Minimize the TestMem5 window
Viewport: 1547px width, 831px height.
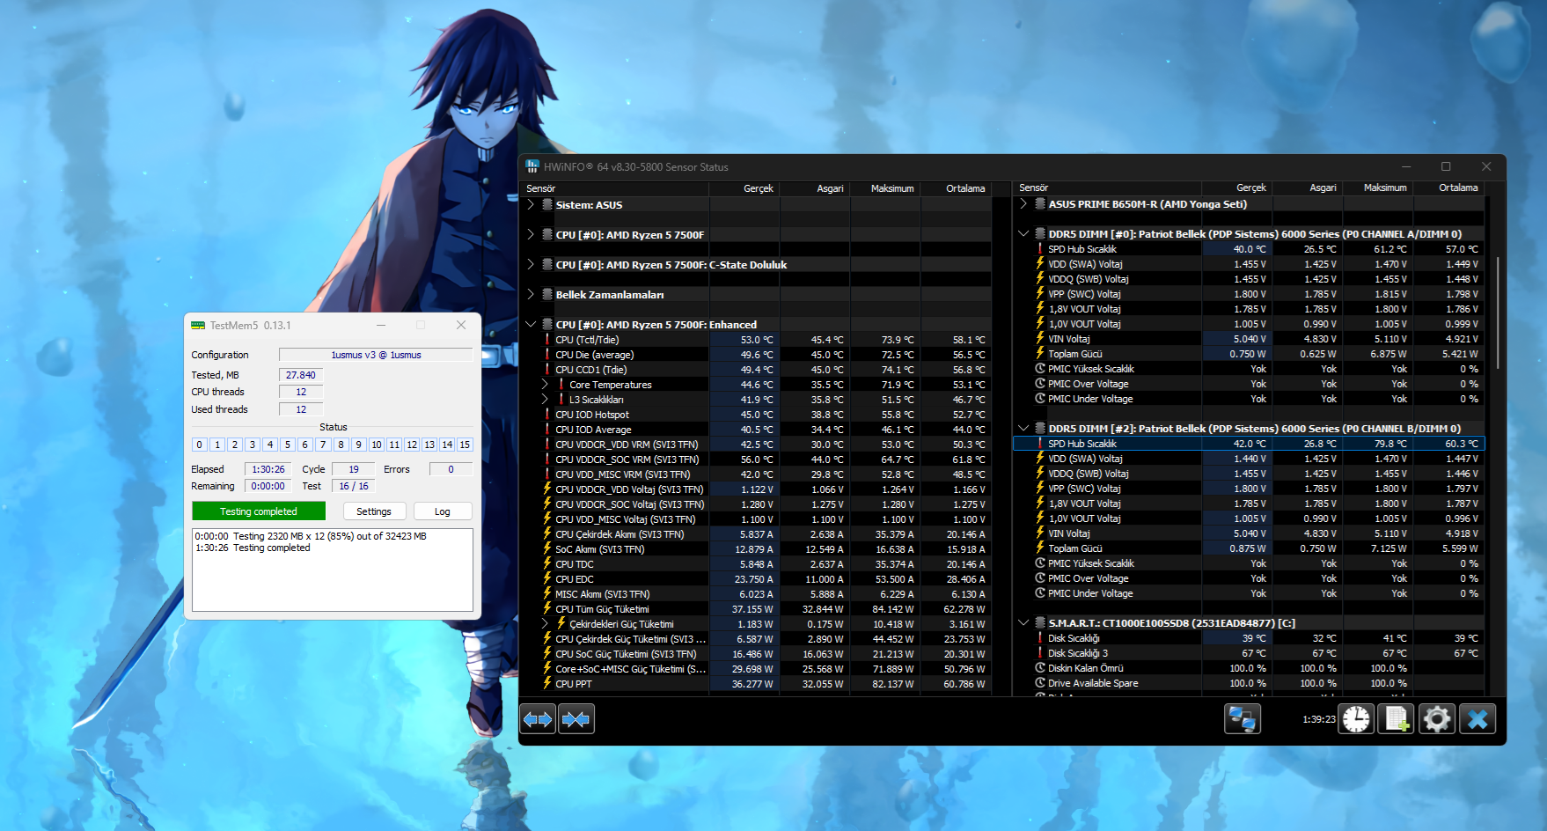click(381, 325)
